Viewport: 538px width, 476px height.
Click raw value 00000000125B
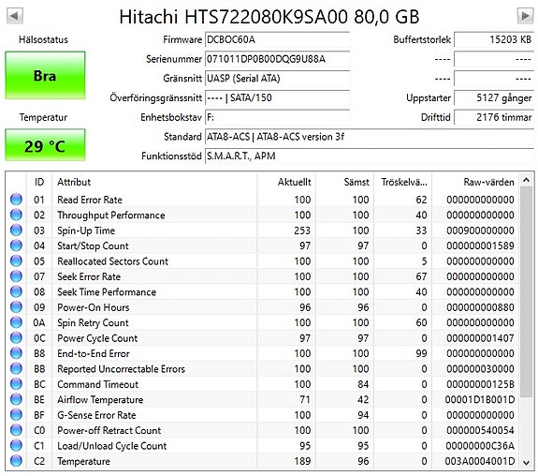pyautogui.click(x=480, y=384)
